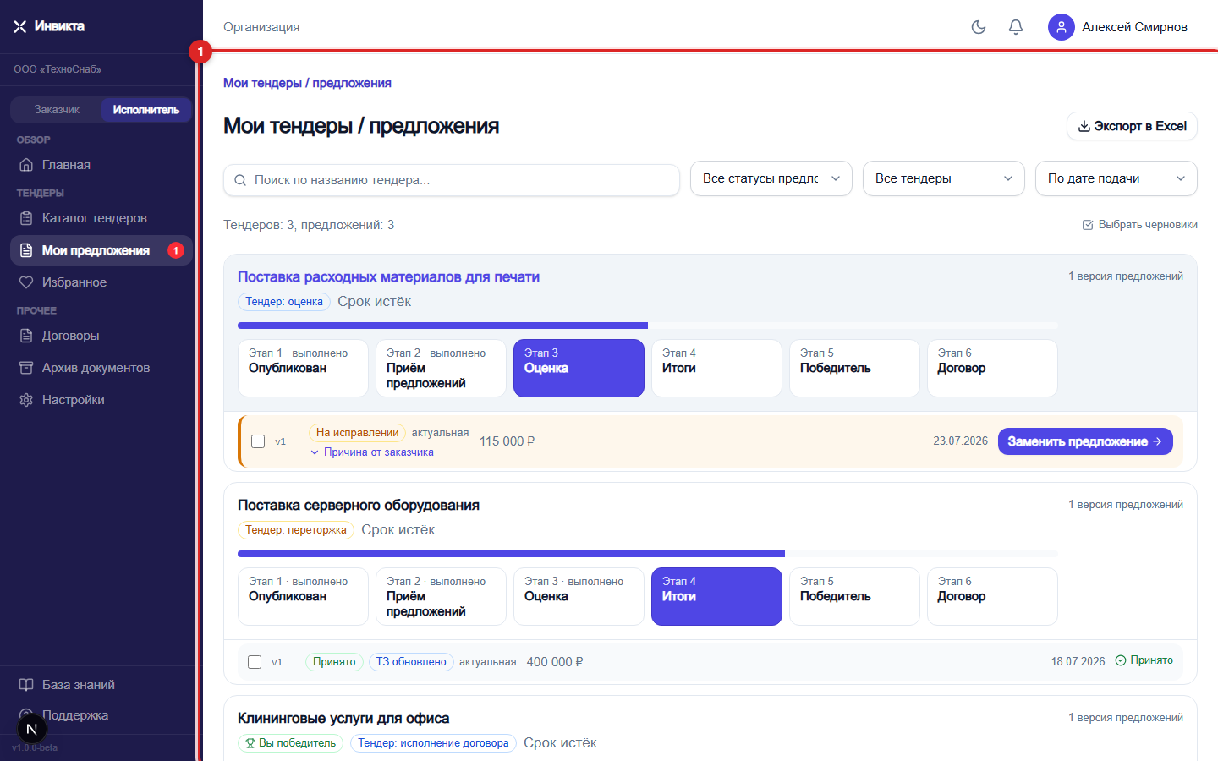The height and width of the screenshot is (761, 1218).
Task: Click the База знаний book icon
Action: point(26,685)
